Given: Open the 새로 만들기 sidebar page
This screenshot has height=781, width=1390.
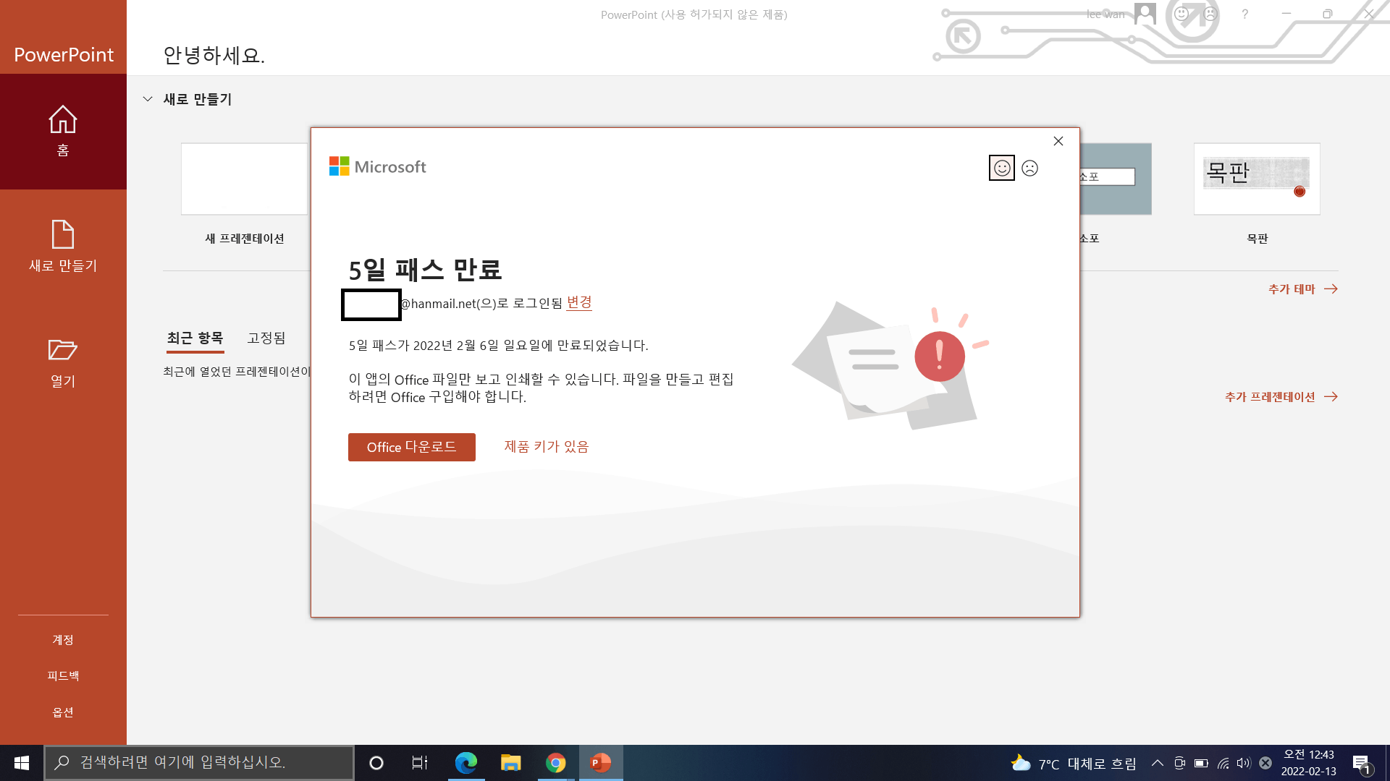Looking at the screenshot, I should [63, 246].
